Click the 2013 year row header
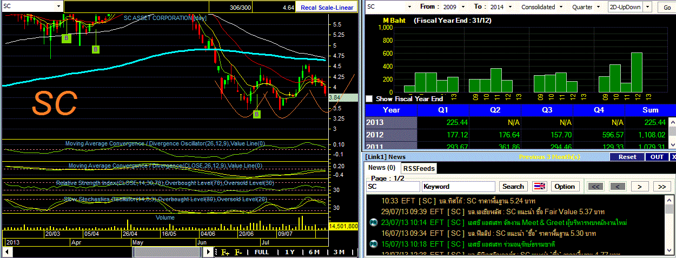The height and width of the screenshot is (258, 676). tap(392, 122)
